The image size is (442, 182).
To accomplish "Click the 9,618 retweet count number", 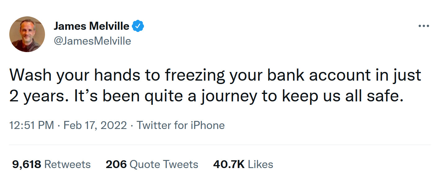I will point(27,164).
